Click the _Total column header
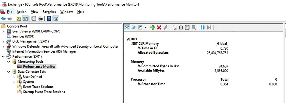 coord(223,79)
